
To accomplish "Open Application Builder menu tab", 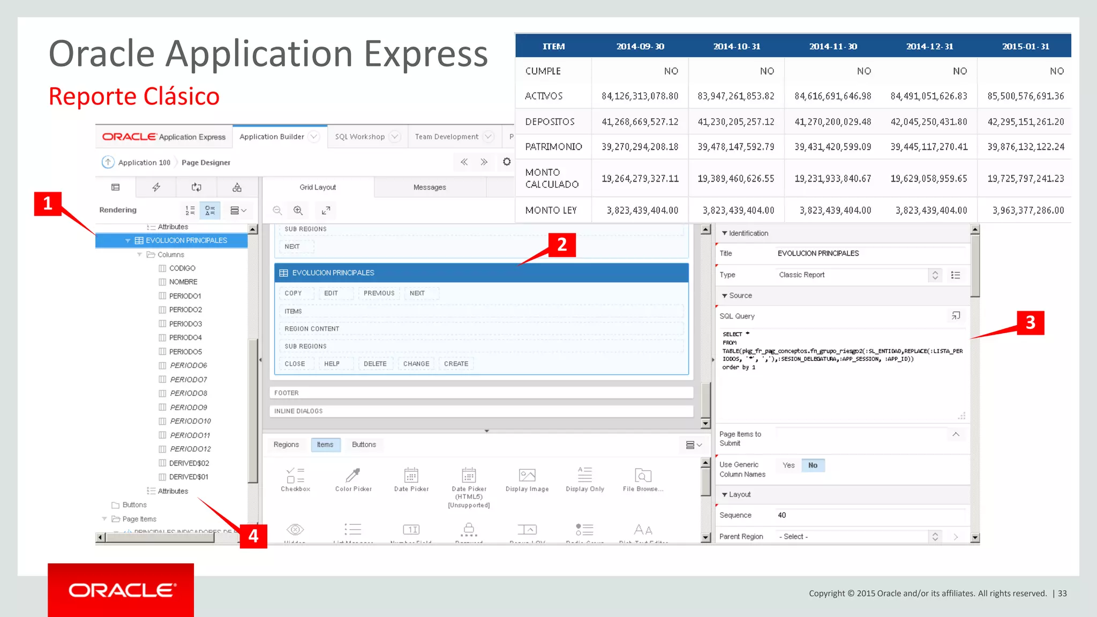I will pyautogui.click(x=272, y=137).
